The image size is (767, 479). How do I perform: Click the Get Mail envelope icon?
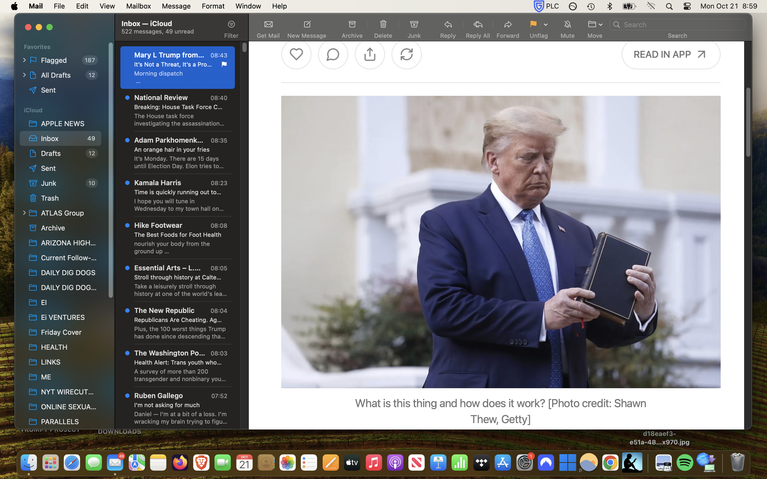268,24
